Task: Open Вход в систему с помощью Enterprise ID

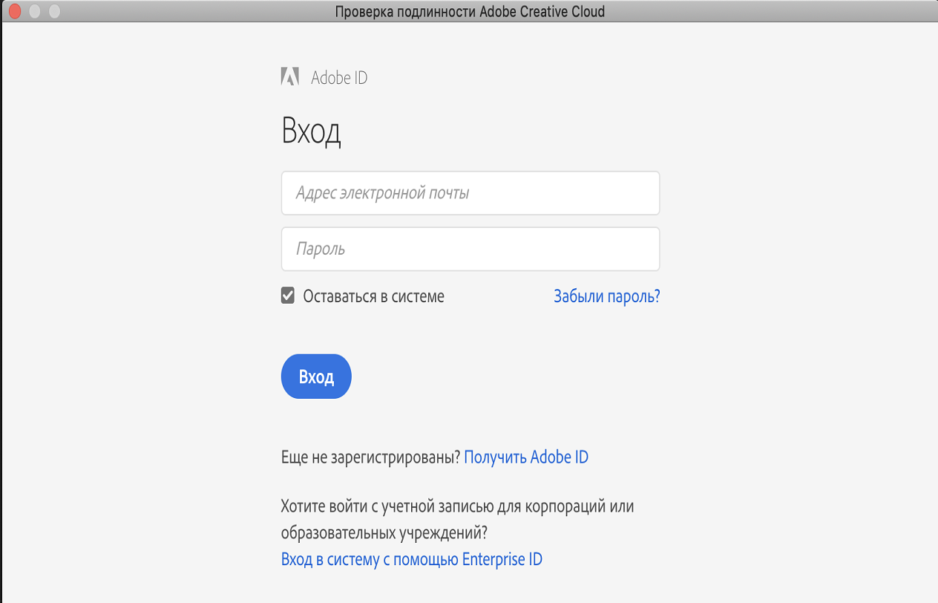Action: coord(412,559)
